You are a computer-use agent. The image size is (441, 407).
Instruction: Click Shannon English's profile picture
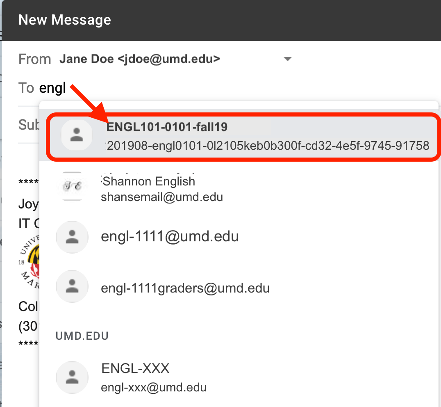[x=72, y=186]
